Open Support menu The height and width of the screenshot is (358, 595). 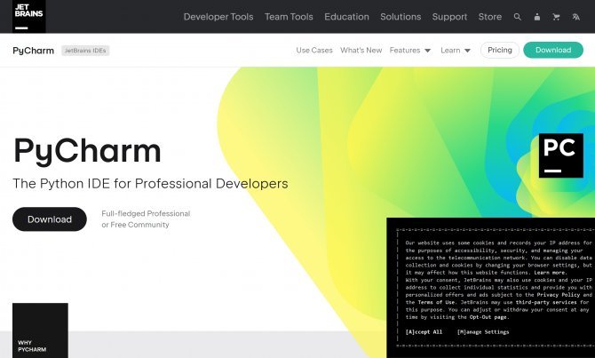(449, 17)
